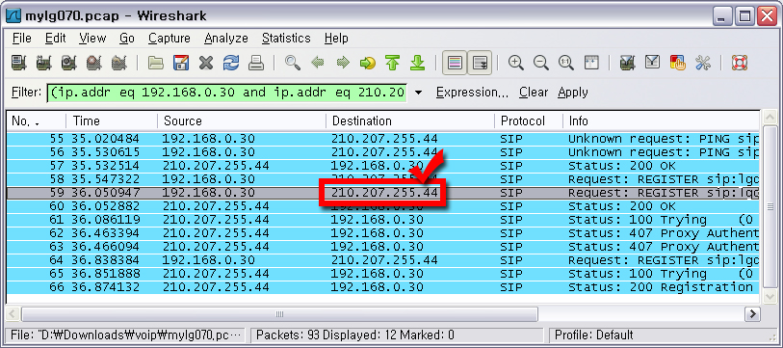Go forward in packet history
The height and width of the screenshot is (348, 783).
[343, 63]
